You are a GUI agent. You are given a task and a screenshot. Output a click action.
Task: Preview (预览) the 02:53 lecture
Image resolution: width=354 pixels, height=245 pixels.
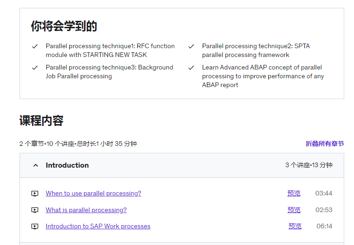pos(294,210)
